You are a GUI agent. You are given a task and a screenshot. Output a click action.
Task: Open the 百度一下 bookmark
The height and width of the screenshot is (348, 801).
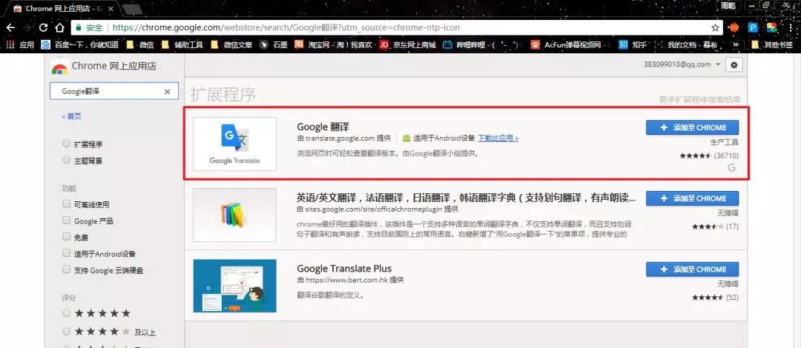[79, 45]
